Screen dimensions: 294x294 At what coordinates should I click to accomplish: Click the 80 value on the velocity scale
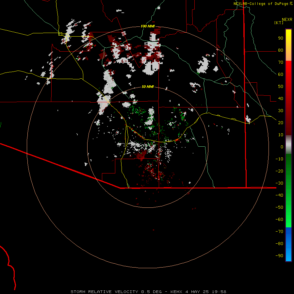(x=281, y=50)
